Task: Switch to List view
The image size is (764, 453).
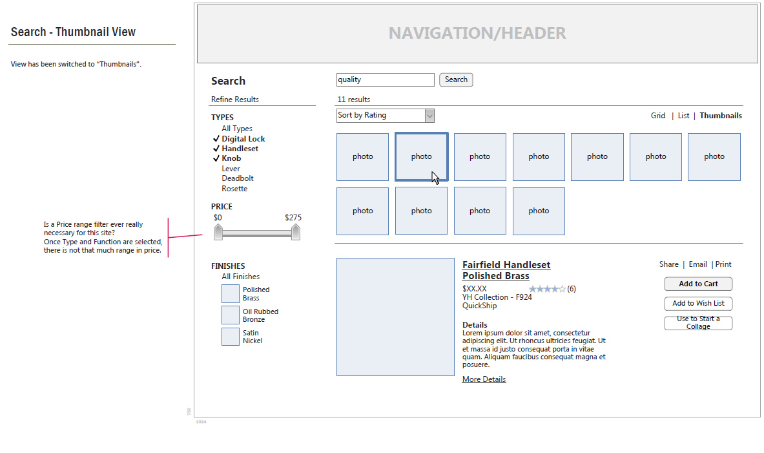Action: click(683, 116)
